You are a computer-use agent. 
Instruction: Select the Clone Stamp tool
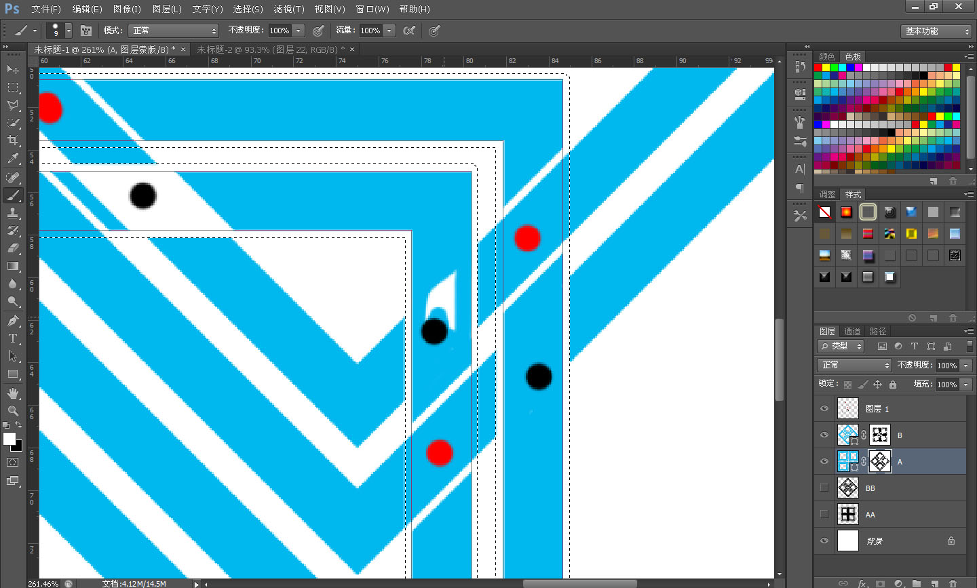(13, 213)
